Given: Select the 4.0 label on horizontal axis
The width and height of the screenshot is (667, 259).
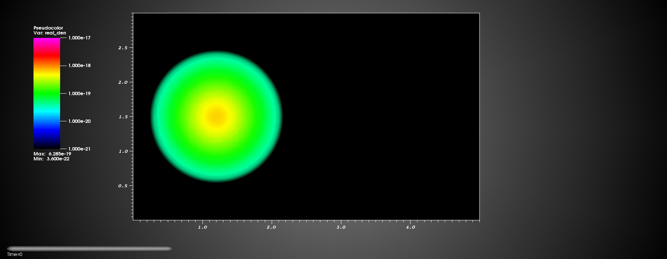Looking at the screenshot, I should pos(411,227).
